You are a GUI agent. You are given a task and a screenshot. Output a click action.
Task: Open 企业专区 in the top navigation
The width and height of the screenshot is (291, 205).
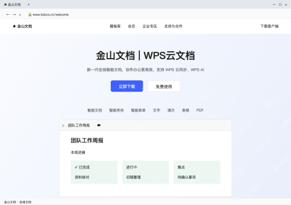[x=149, y=26]
